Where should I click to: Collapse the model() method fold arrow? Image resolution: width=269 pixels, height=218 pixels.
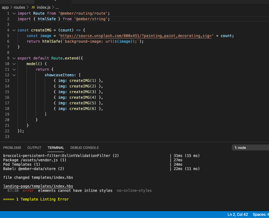14,64
